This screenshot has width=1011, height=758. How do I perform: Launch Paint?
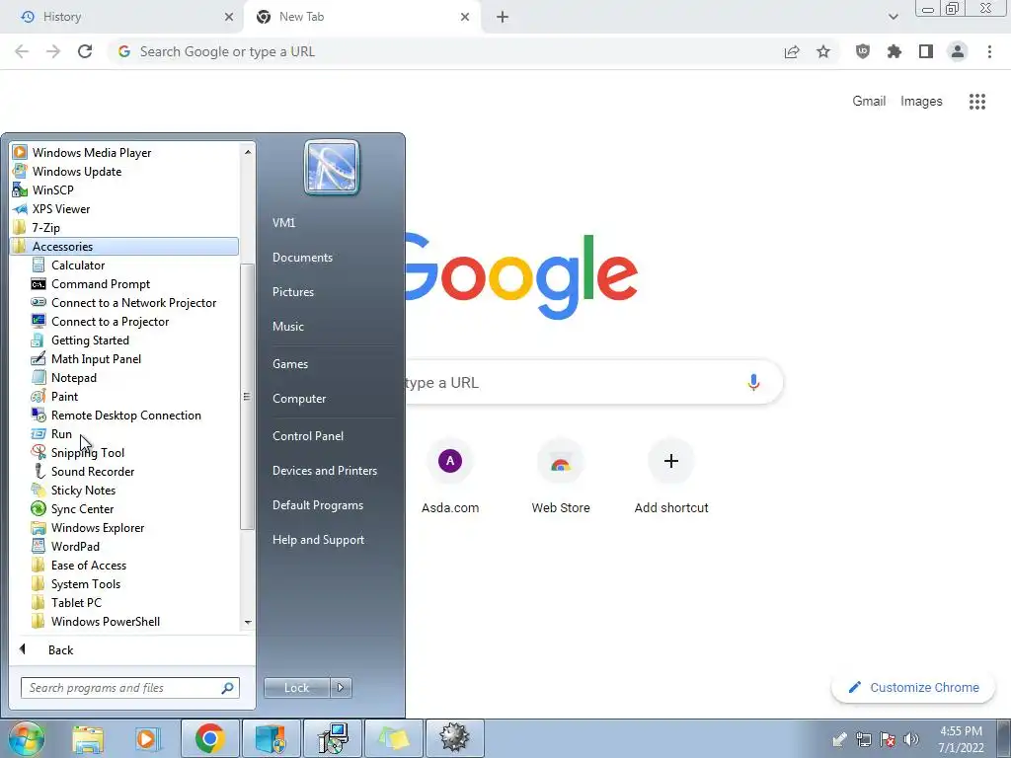(x=64, y=397)
